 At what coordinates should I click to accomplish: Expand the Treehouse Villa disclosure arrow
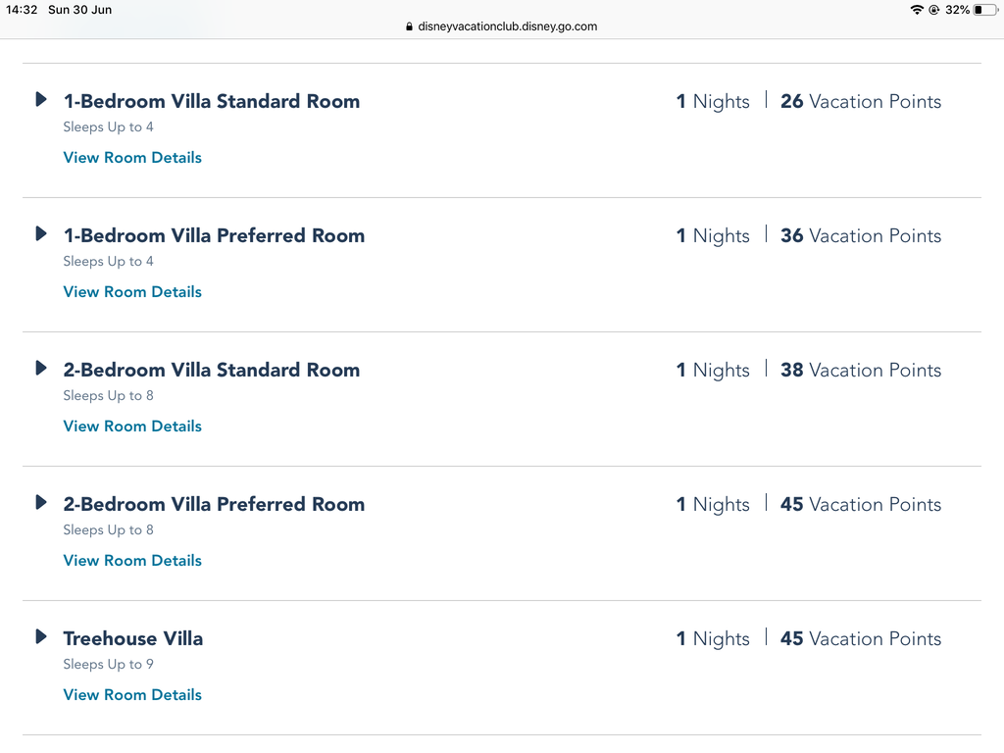(41, 636)
